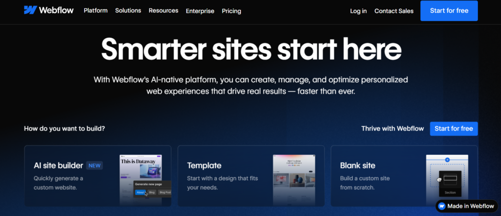Click the Webflow logo in the navbar
The image size is (501, 216).
(x=48, y=10)
